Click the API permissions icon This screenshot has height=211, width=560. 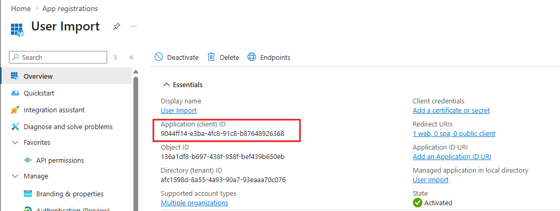[x=27, y=160]
